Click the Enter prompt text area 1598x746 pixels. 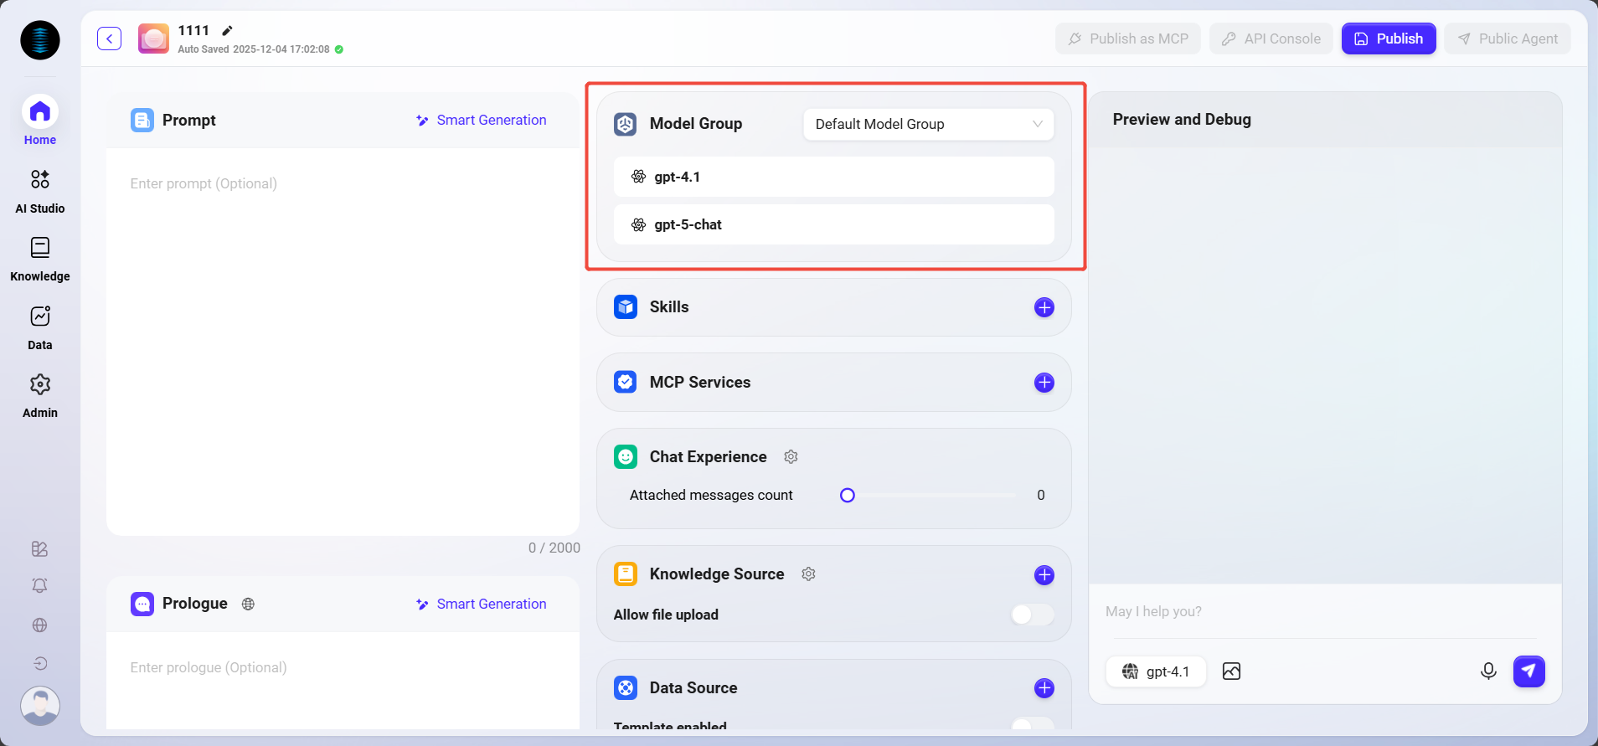[x=343, y=335]
